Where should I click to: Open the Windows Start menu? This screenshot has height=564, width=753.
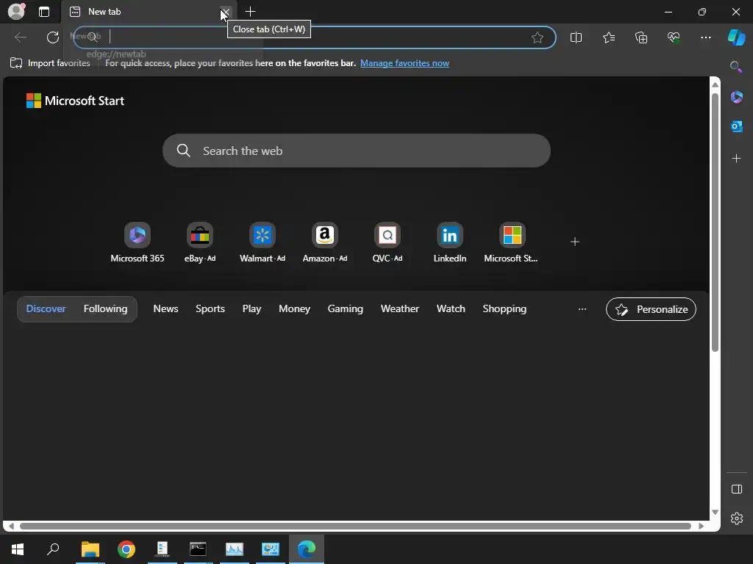(18, 549)
